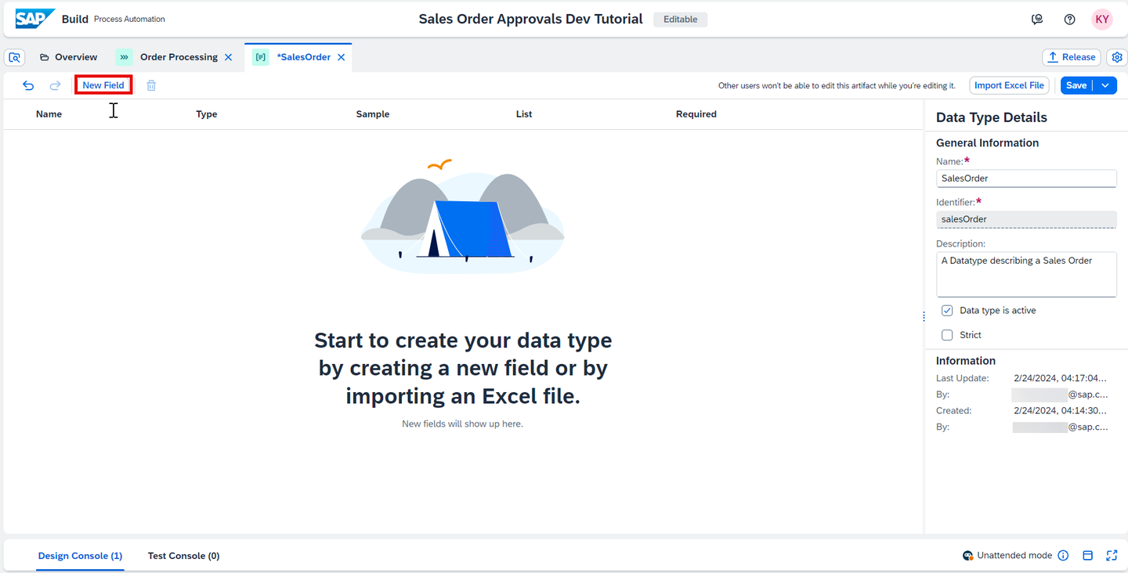
Task: Click the Order Processing process icon
Action: coord(125,57)
